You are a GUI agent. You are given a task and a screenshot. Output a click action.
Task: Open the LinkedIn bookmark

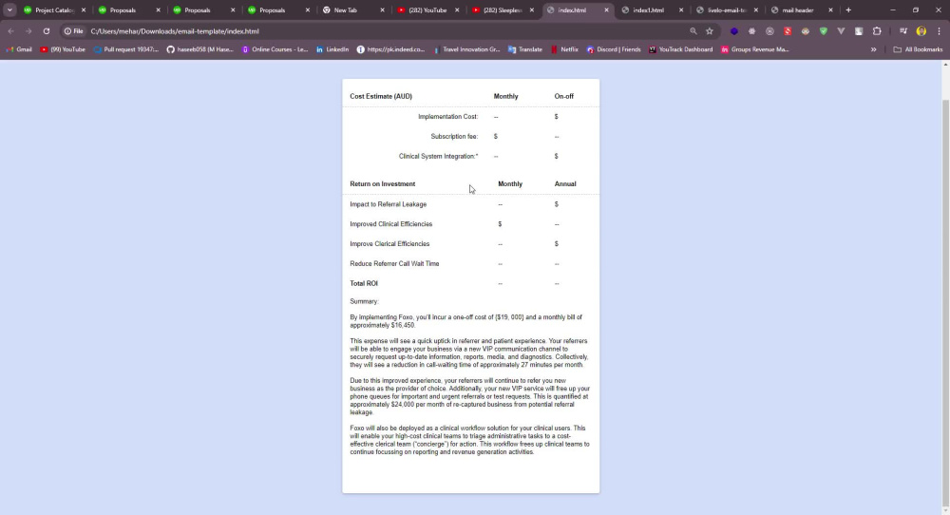point(332,49)
